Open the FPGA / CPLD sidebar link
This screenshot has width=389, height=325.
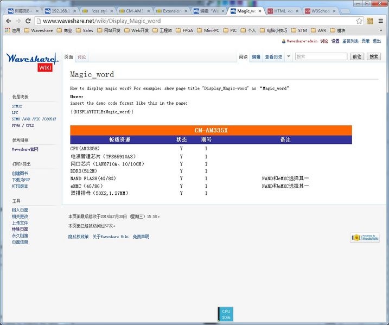point(23,125)
